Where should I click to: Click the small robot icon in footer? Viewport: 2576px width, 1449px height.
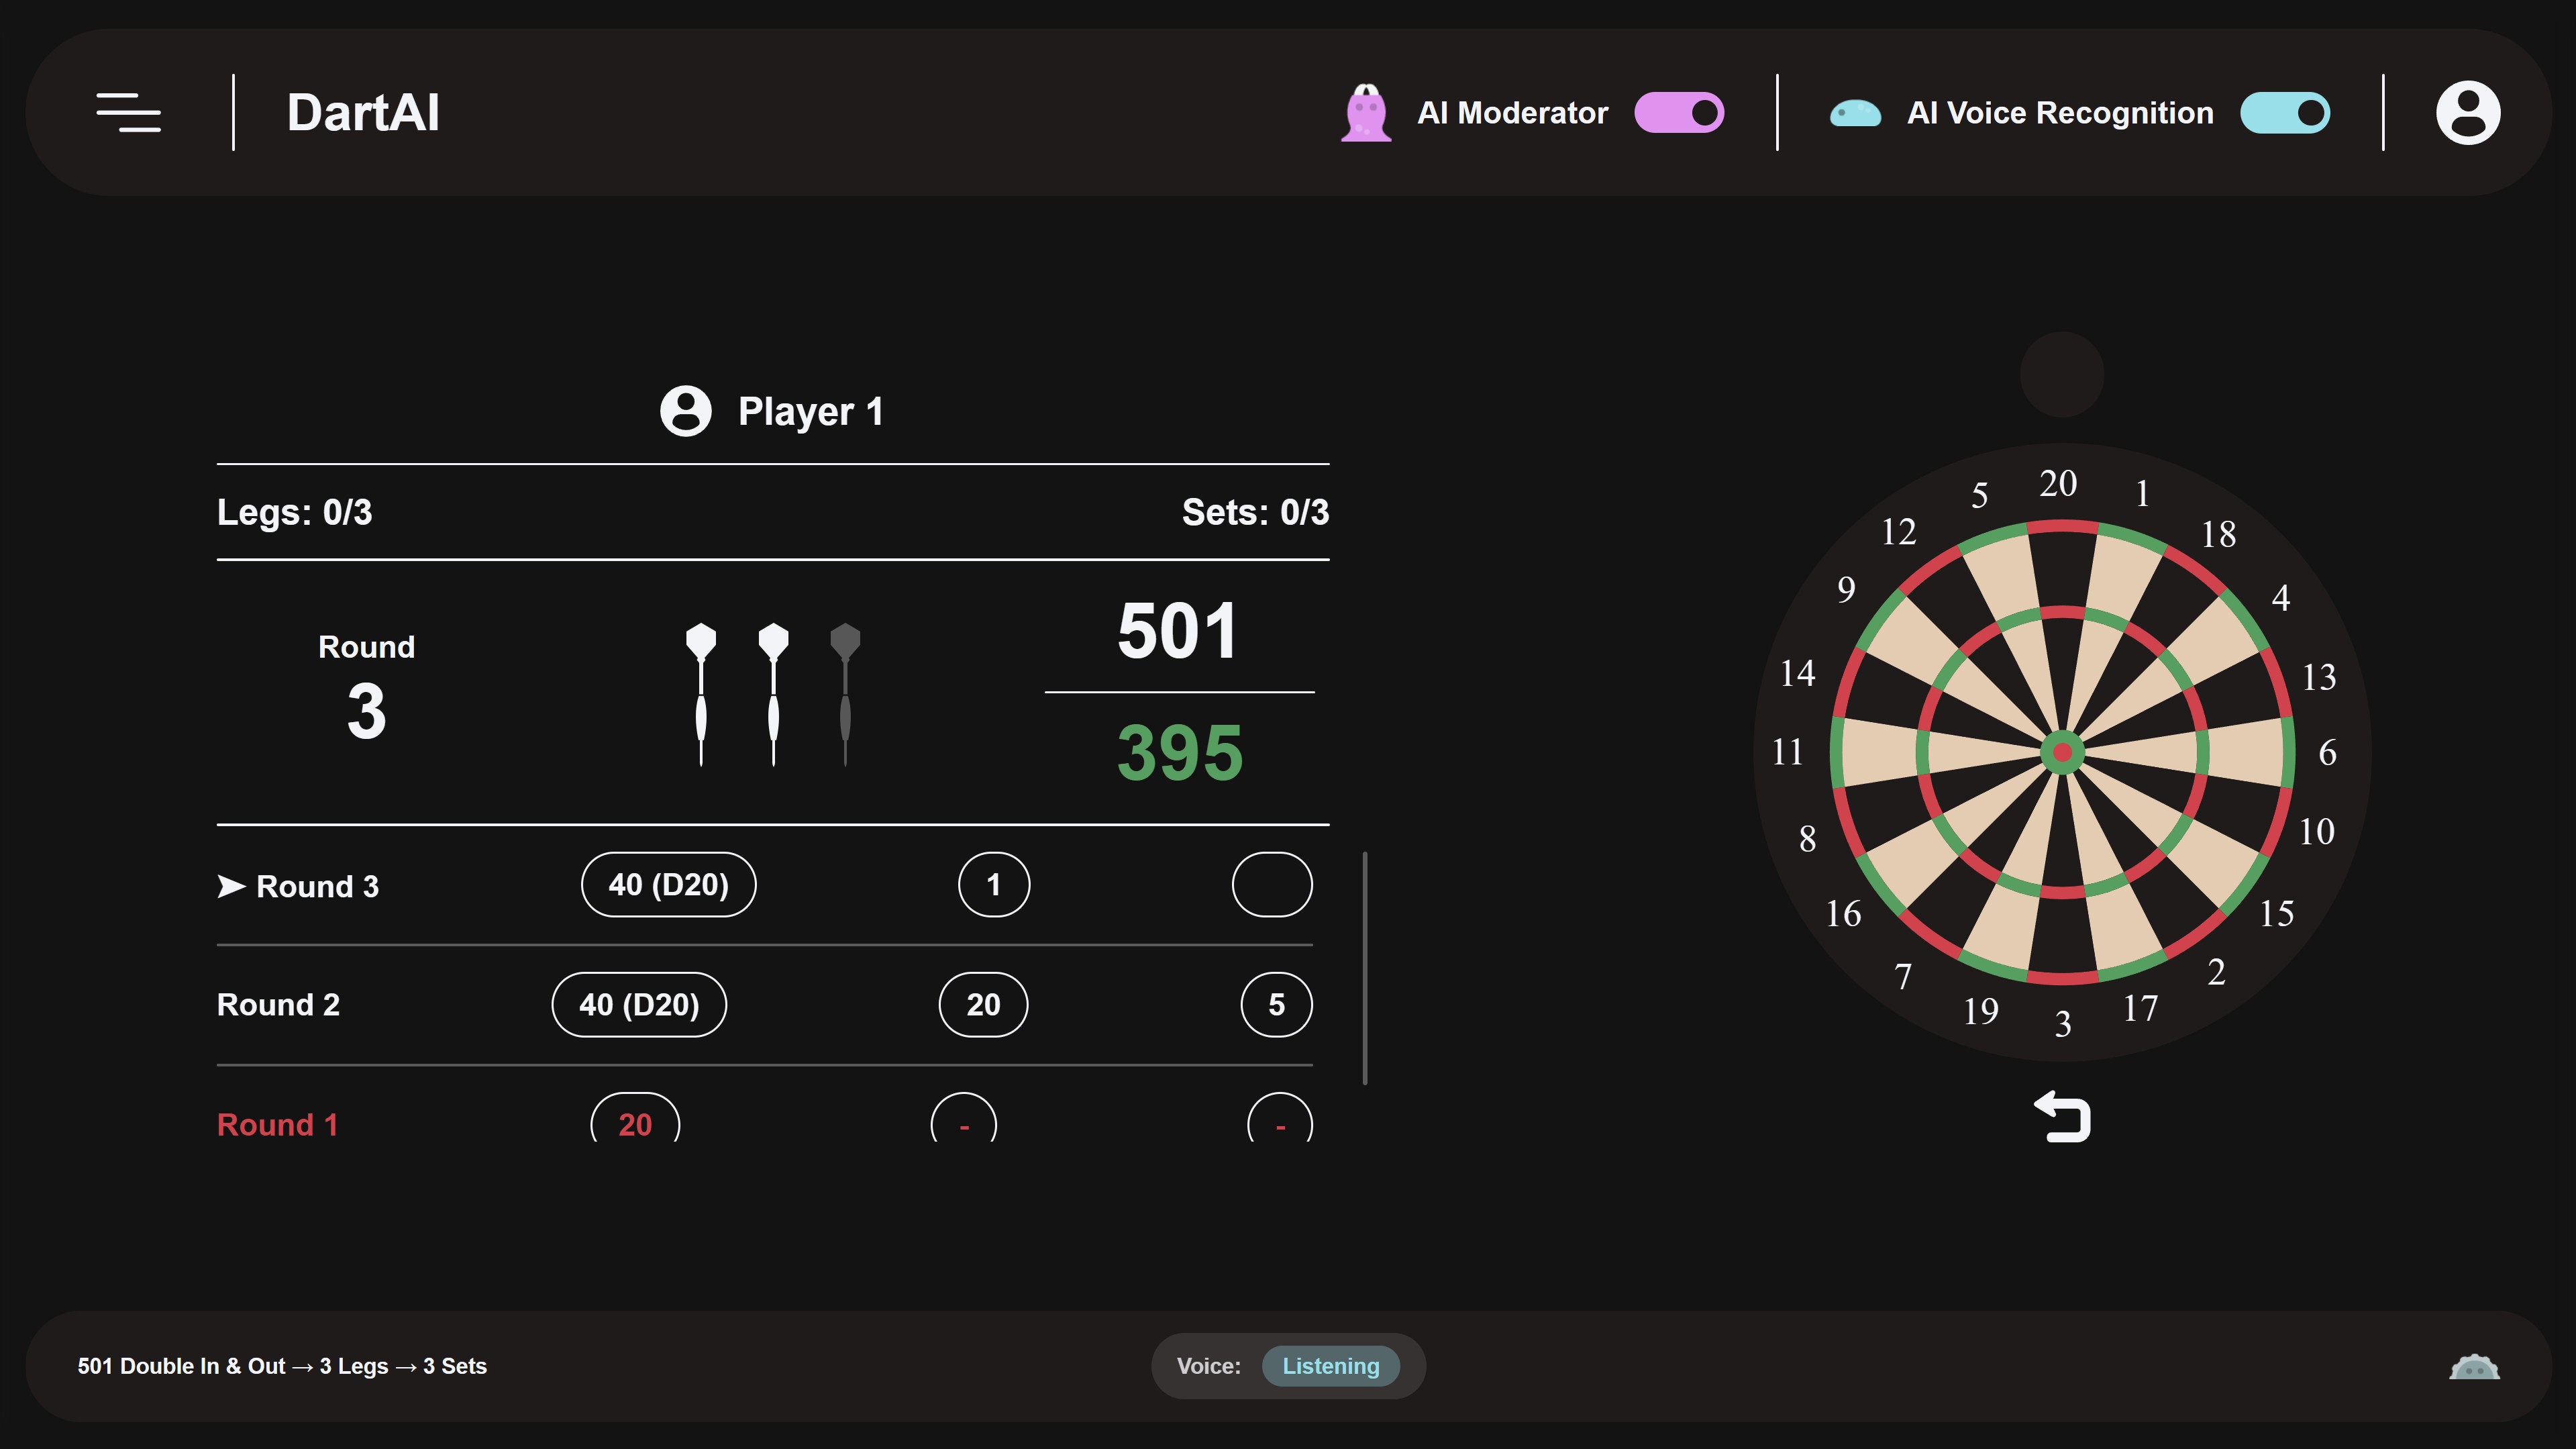coord(2474,1366)
